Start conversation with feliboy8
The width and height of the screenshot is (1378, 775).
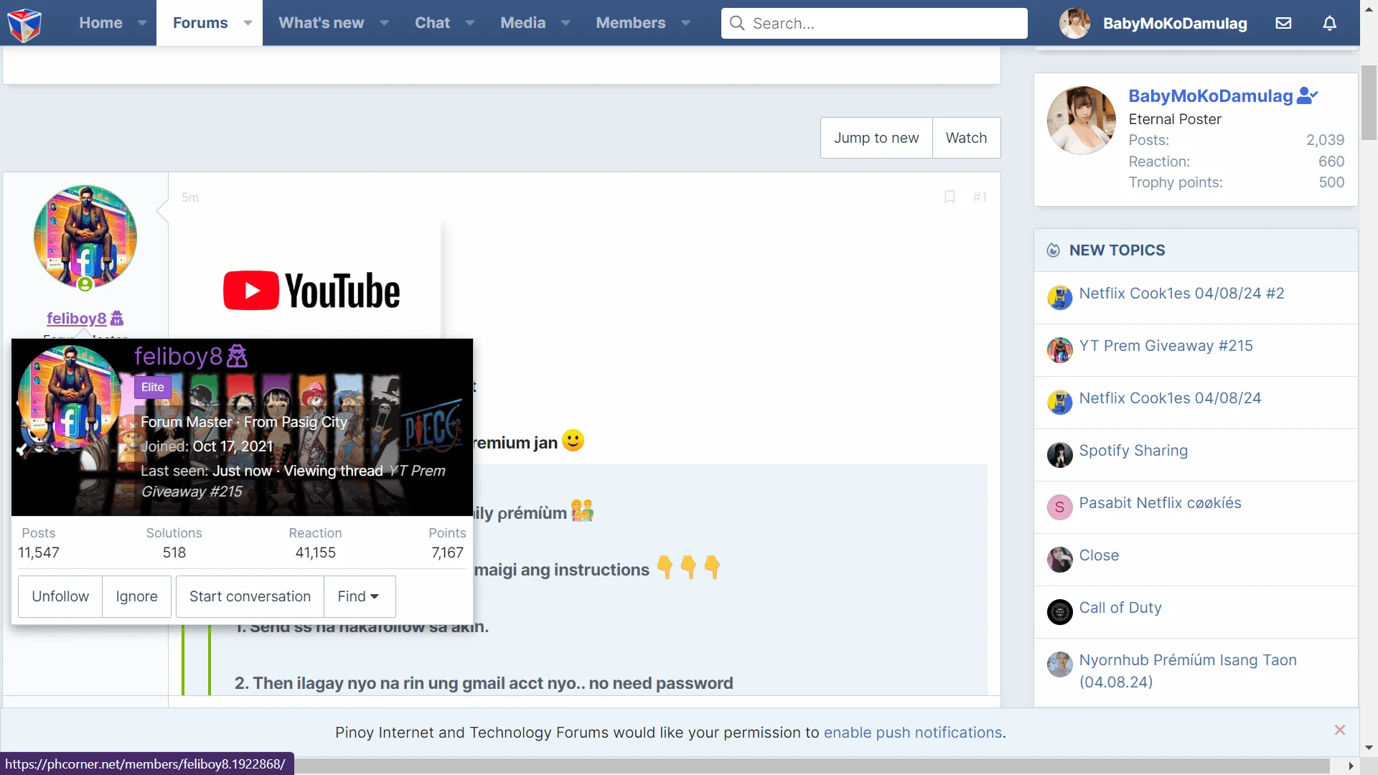tap(250, 596)
